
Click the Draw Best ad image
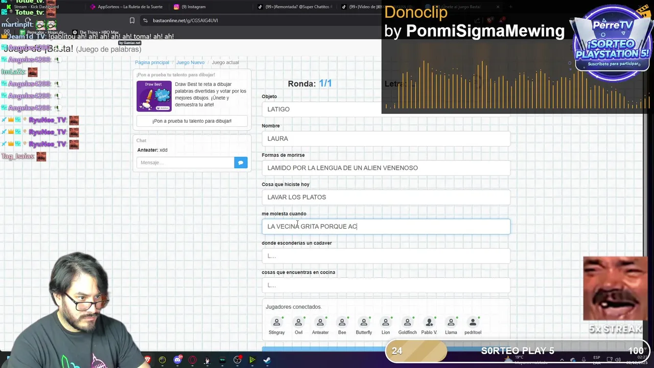coord(154,96)
